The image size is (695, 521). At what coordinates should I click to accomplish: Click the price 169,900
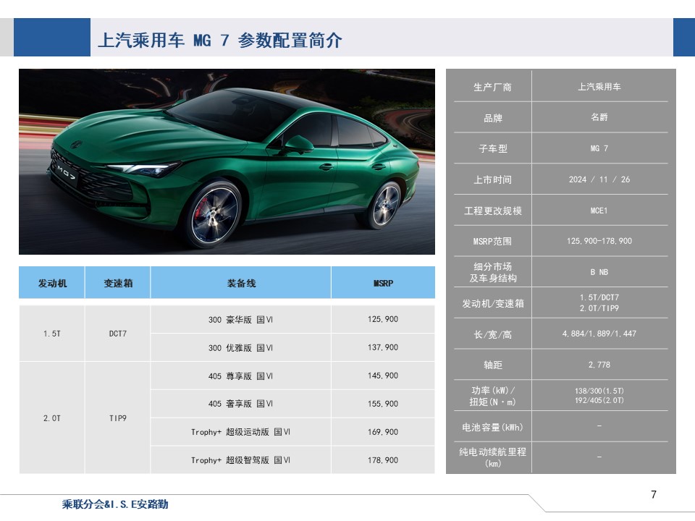tap(383, 431)
